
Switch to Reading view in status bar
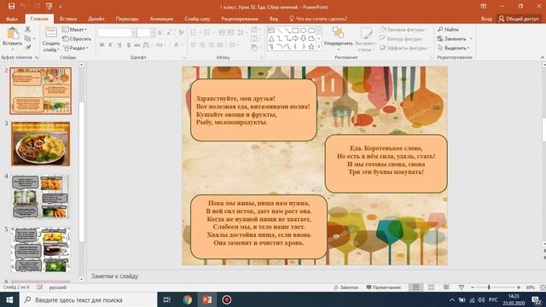[446, 287]
